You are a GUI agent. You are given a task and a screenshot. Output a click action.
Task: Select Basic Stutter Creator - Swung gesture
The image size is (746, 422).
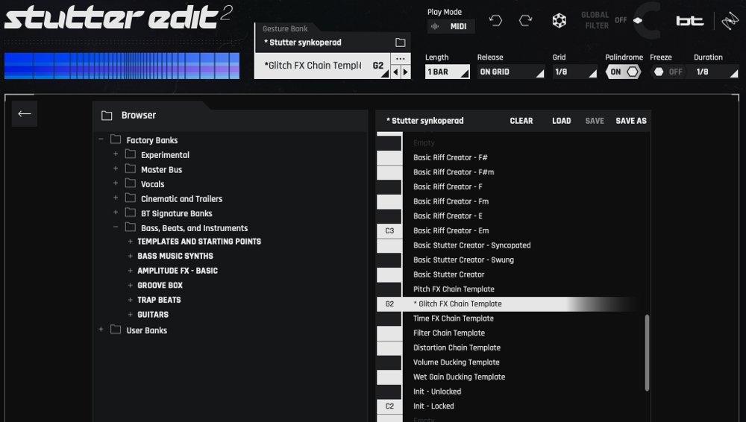463,260
